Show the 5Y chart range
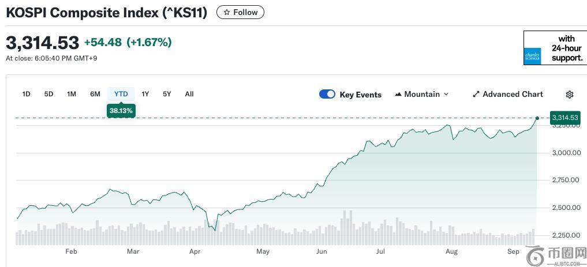 (x=167, y=94)
